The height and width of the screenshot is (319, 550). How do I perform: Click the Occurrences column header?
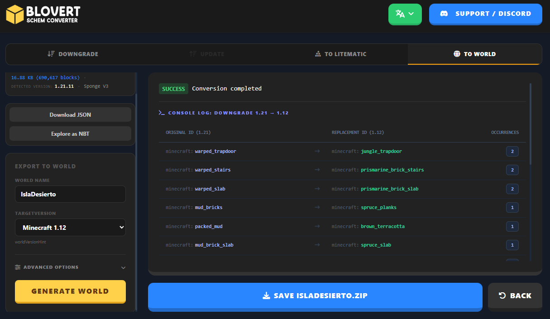(x=505, y=133)
